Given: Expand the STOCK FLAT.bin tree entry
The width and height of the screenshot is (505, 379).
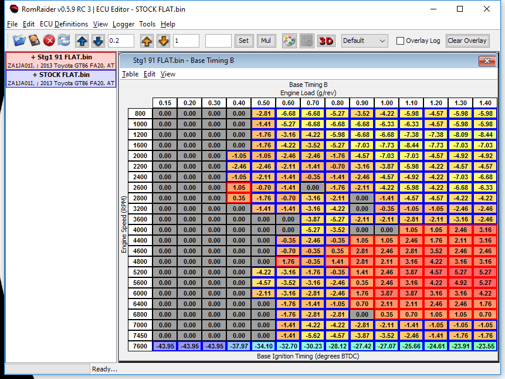Looking at the screenshot, I should pyautogui.click(x=60, y=75).
